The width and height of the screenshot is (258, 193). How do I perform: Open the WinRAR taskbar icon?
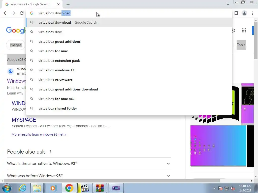(x=100, y=188)
